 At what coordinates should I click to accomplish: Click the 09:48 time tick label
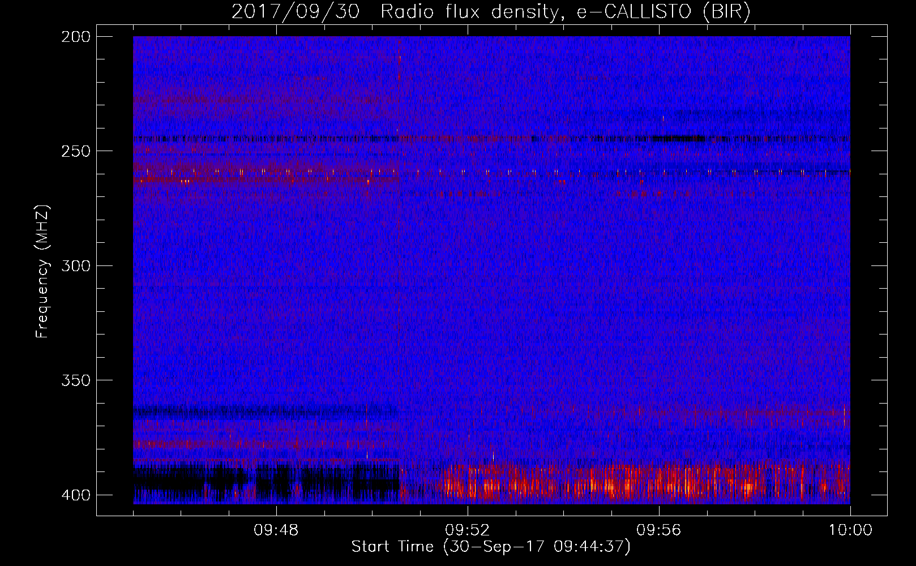pyautogui.click(x=276, y=530)
